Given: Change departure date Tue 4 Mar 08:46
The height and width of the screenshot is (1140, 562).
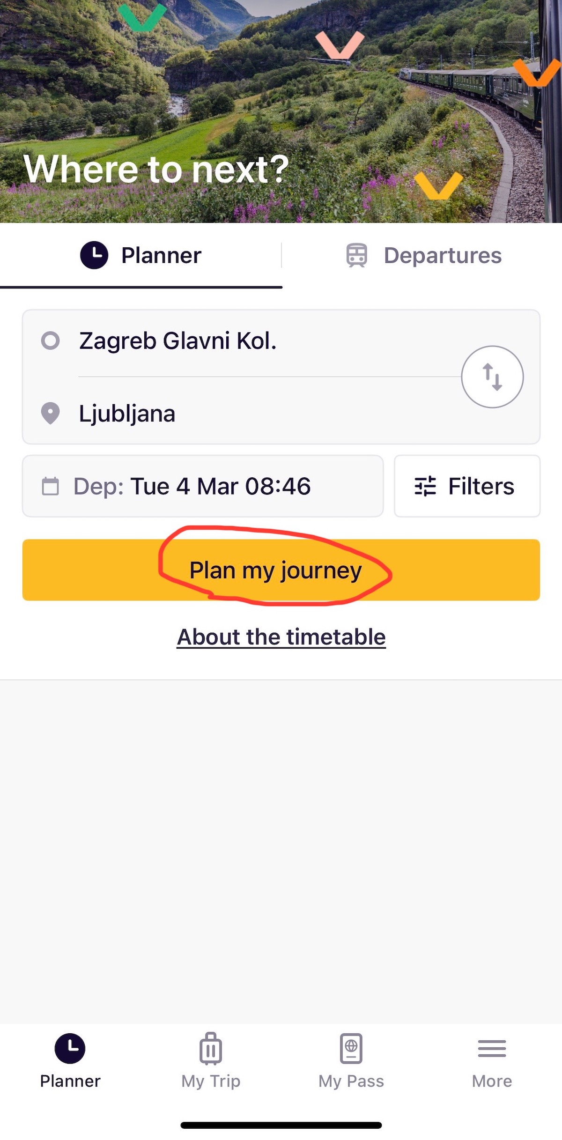Looking at the screenshot, I should (220, 486).
